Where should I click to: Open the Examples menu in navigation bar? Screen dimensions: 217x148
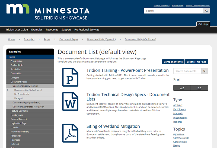tap(37, 30)
